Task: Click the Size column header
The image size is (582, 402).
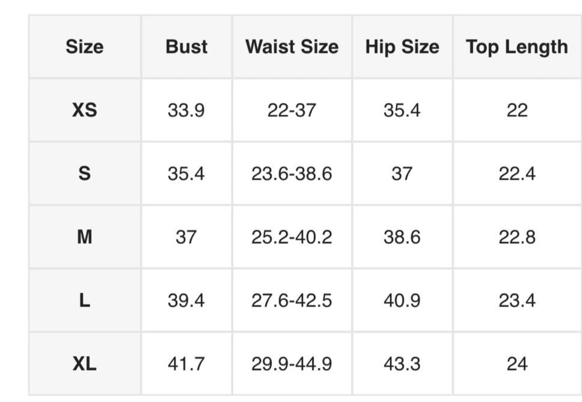Action: [85, 47]
